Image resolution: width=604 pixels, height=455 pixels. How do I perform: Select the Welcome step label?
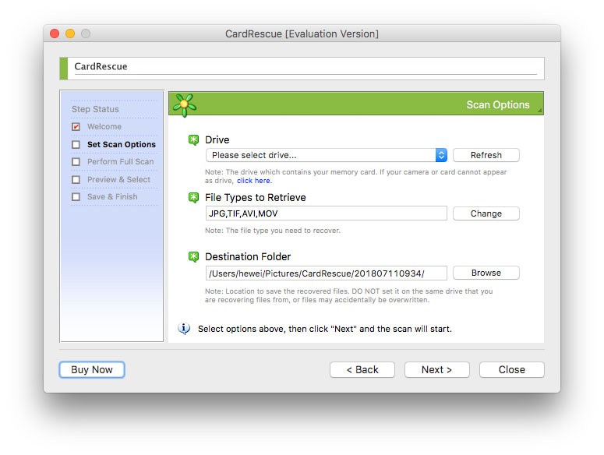104,127
